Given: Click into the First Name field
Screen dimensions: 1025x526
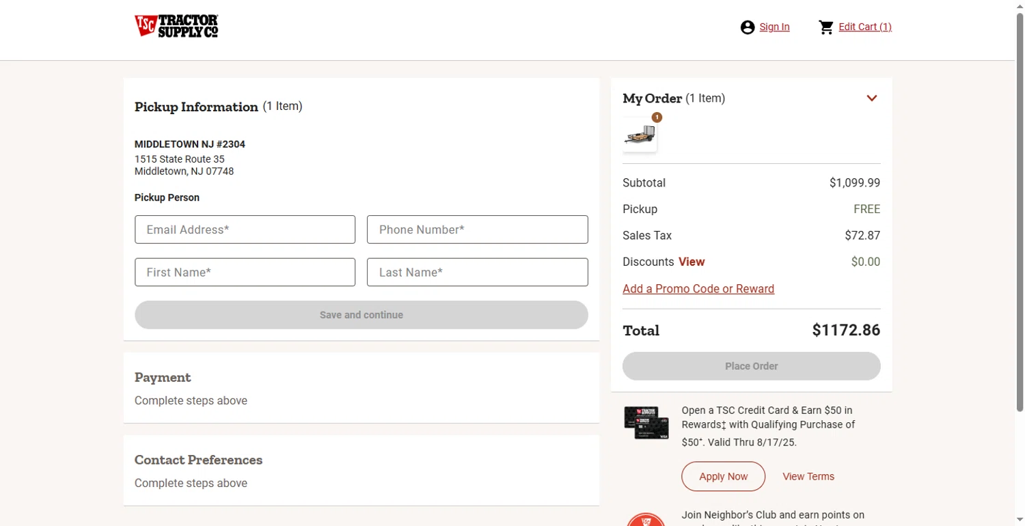Looking at the screenshot, I should (x=245, y=273).
